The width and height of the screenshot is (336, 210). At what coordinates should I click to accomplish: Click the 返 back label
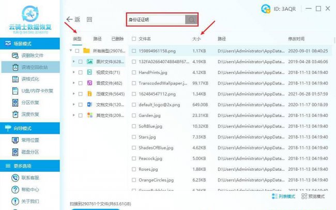pos(78,20)
